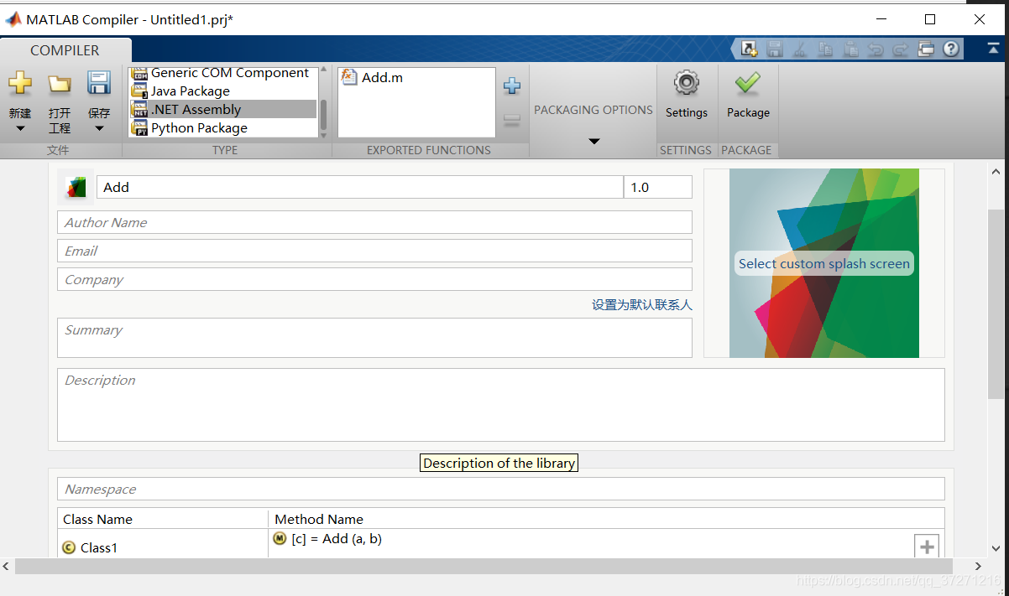
Task: Click the Company field
Action: 374,279
